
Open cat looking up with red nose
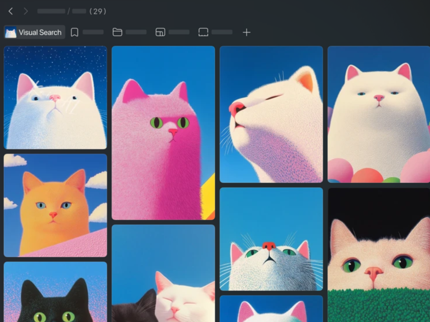[x=271, y=239]
